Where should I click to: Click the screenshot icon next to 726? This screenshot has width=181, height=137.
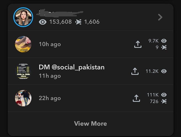coord(164,101)
